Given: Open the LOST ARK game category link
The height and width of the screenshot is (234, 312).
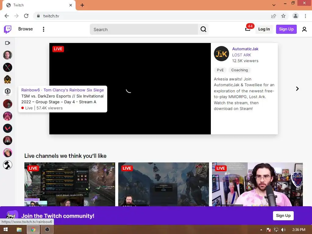Looking at the screenshot, I should click(242, 55).
